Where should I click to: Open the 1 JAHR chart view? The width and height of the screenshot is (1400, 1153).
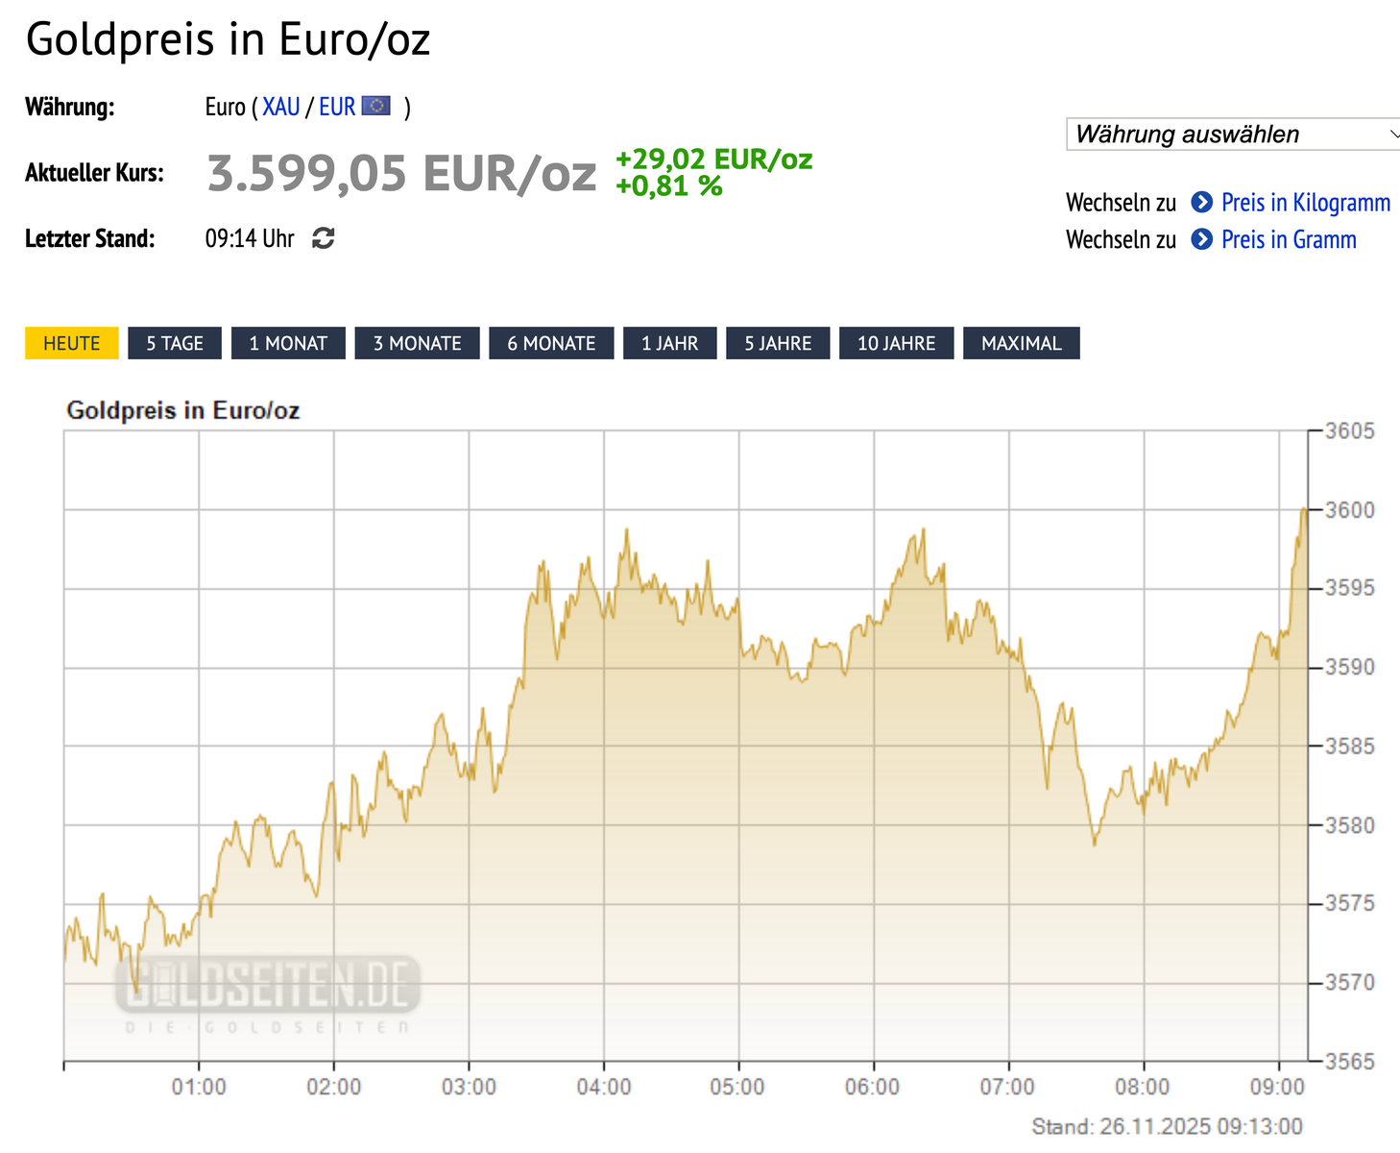669,343
